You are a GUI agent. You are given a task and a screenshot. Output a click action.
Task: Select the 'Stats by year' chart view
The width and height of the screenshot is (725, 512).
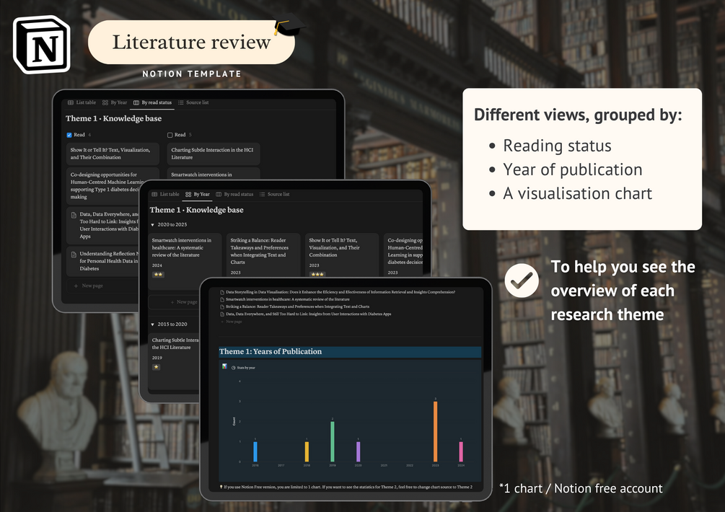click(x=243, y=368)
